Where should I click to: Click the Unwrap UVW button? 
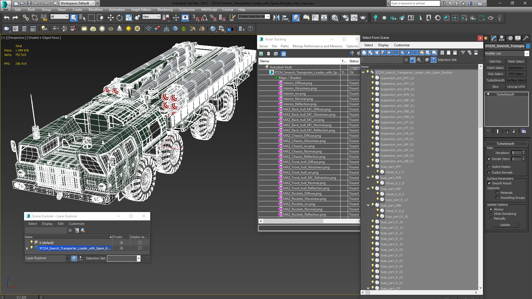[516, 87]
